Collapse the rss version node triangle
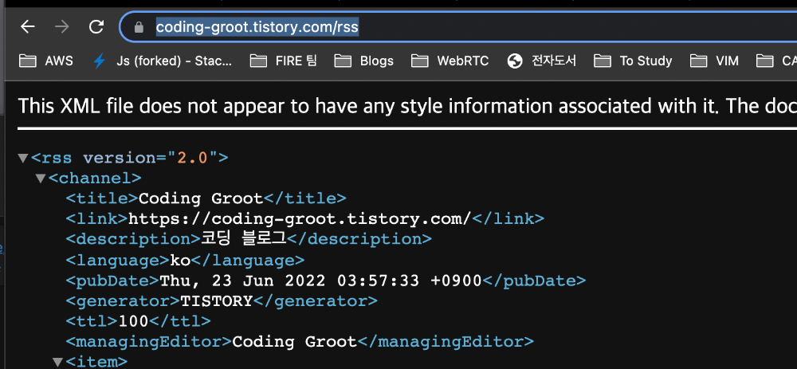 (x=22, y=158)
